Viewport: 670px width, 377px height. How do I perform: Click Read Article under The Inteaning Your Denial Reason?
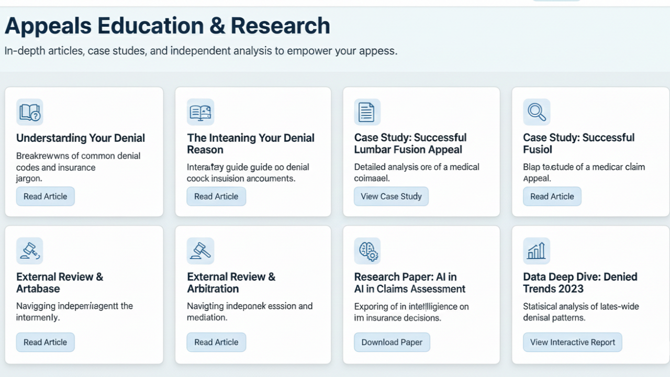tap(216, 196)
